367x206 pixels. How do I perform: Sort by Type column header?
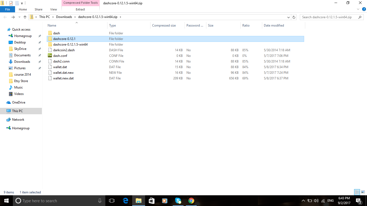coord(129,25)
